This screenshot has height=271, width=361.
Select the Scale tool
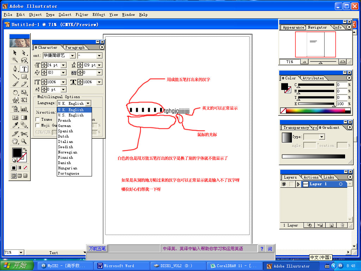pyautogui.click(x=24, y=92)
